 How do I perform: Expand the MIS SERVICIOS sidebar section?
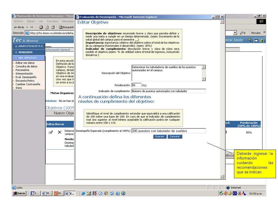pyautogui.click(x=29, y=58)
